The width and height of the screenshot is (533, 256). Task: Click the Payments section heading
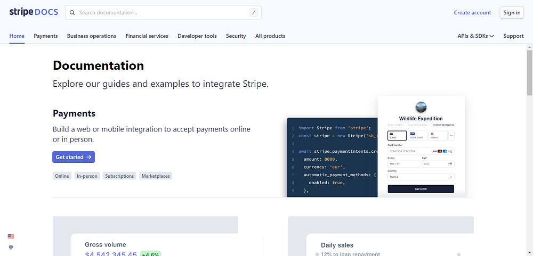[74, 113]
